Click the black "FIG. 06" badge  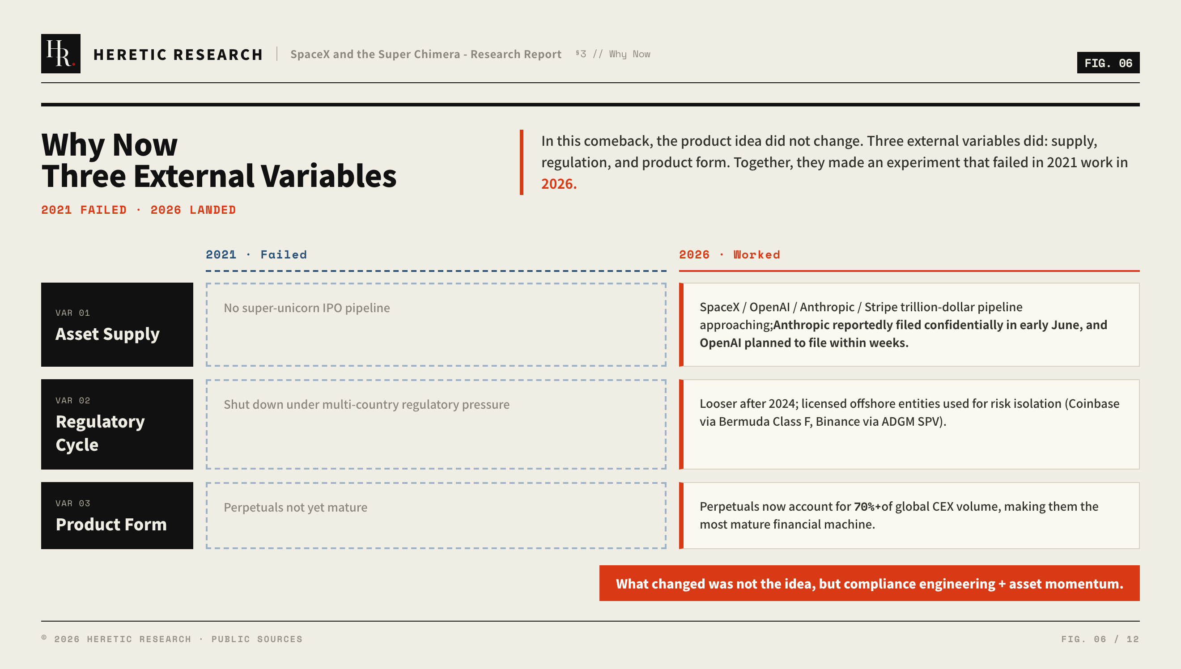tap(1108, 63)
